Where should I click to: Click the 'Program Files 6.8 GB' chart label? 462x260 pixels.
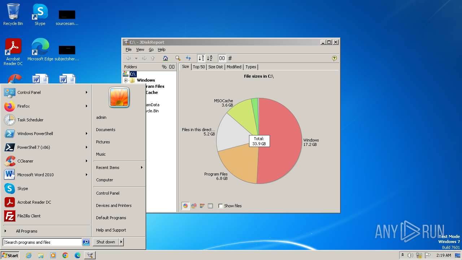(216, 176)
